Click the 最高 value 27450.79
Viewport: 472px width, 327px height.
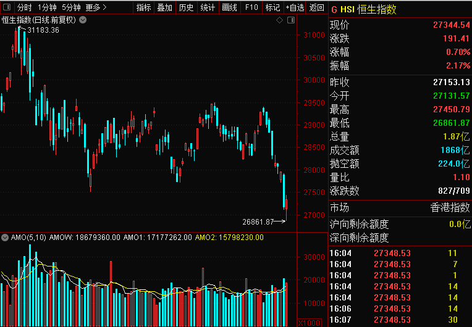pyautogui.click(x=452, y=109)
